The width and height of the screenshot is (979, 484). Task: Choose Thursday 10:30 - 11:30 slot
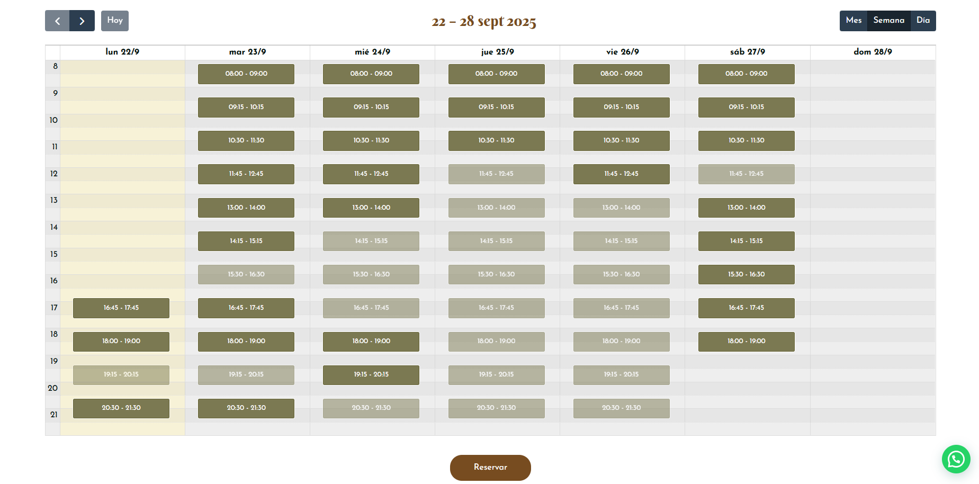coord(496,140)
